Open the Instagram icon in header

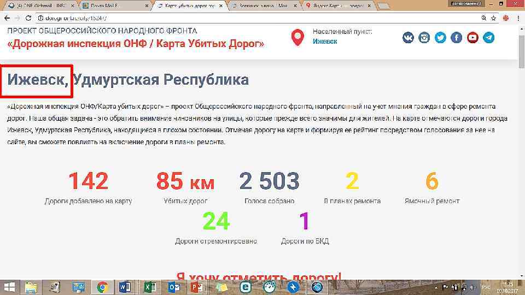424,38
